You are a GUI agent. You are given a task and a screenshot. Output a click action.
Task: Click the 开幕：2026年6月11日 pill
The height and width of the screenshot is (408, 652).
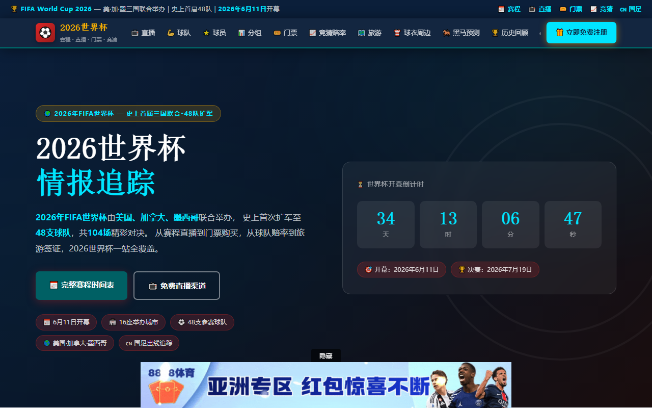pyautogui.click(x=401, y=269)
